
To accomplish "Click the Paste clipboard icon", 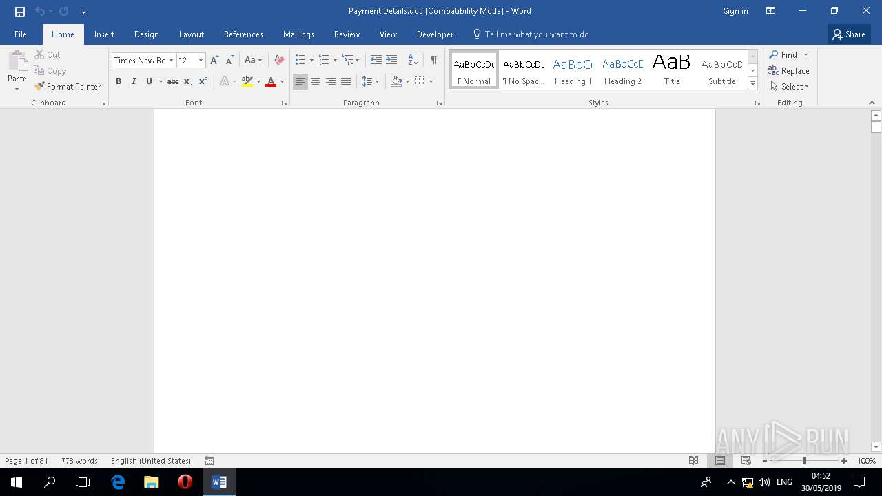I will point(17,61).
